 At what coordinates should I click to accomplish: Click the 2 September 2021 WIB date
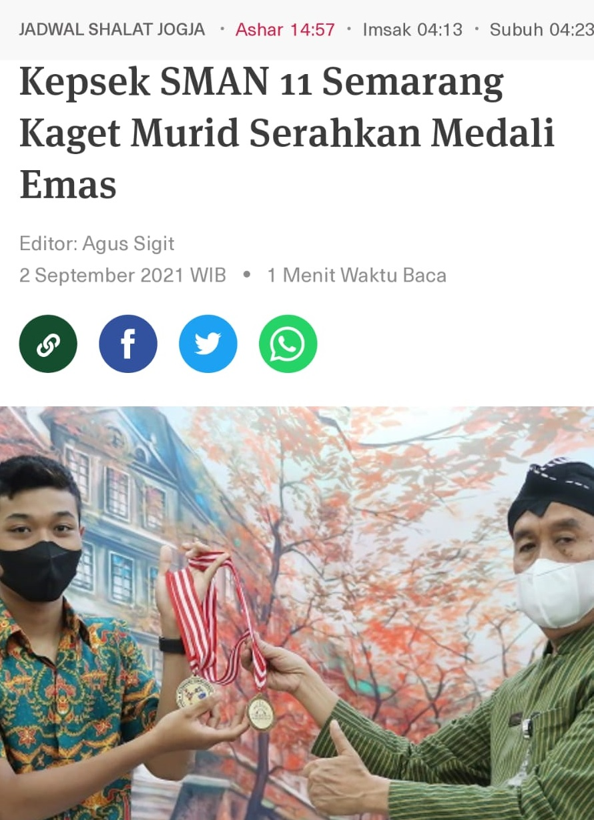(x=123, y=275)
